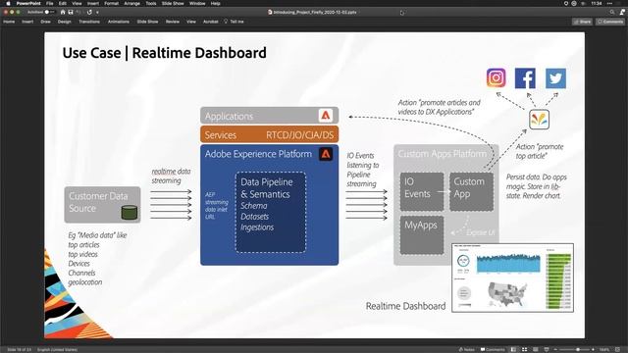This screenshot has height=353, width=628.
Task: Toggle Comments pane in status bar
Action: 493,349
